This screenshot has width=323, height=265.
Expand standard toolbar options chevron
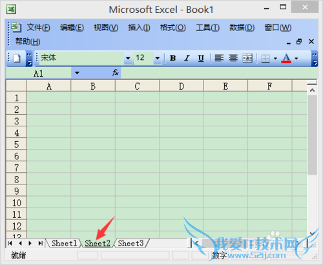point(29,58)
